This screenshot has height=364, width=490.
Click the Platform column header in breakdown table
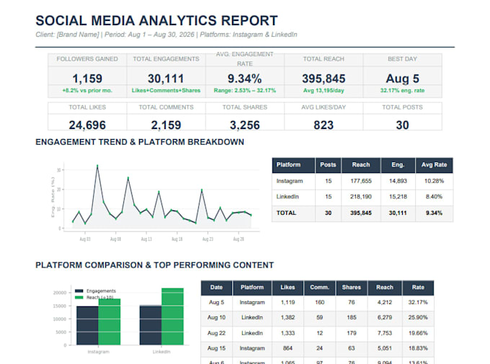[x=293, y=165]
